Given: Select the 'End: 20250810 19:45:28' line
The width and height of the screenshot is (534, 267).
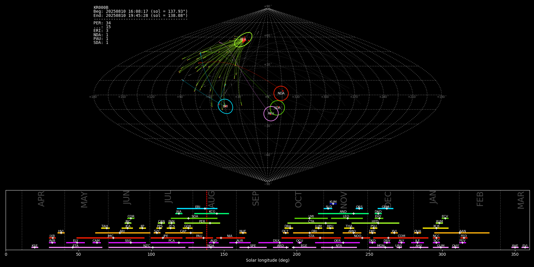Looking at the screenshot, I should tap(141, 15).
